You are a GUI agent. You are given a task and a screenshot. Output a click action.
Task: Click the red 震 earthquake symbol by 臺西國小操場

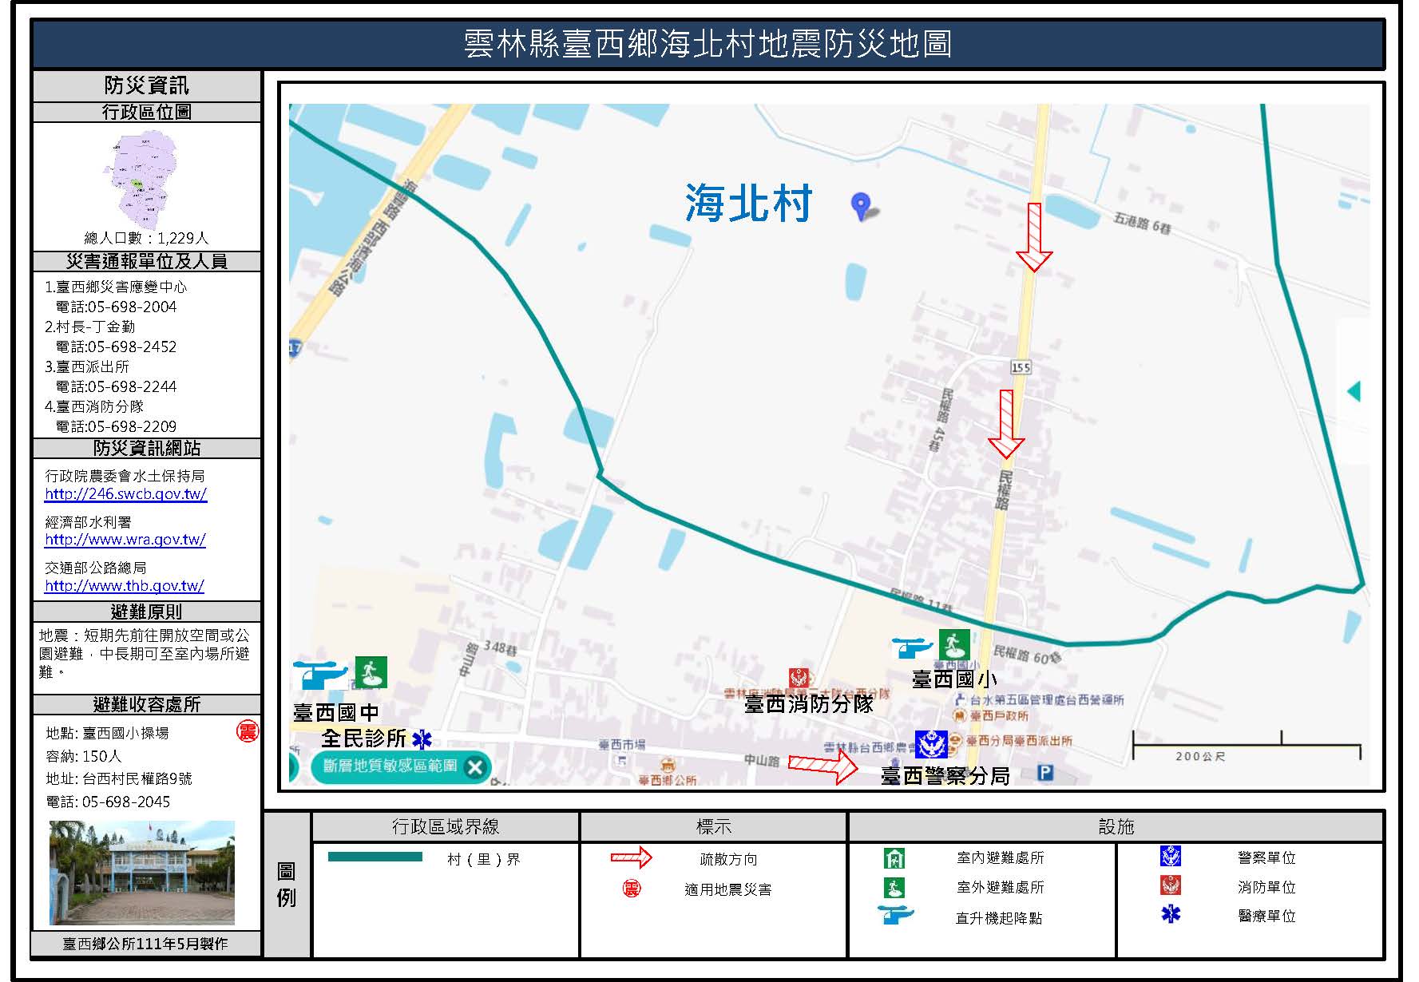(x=248, y=731)
